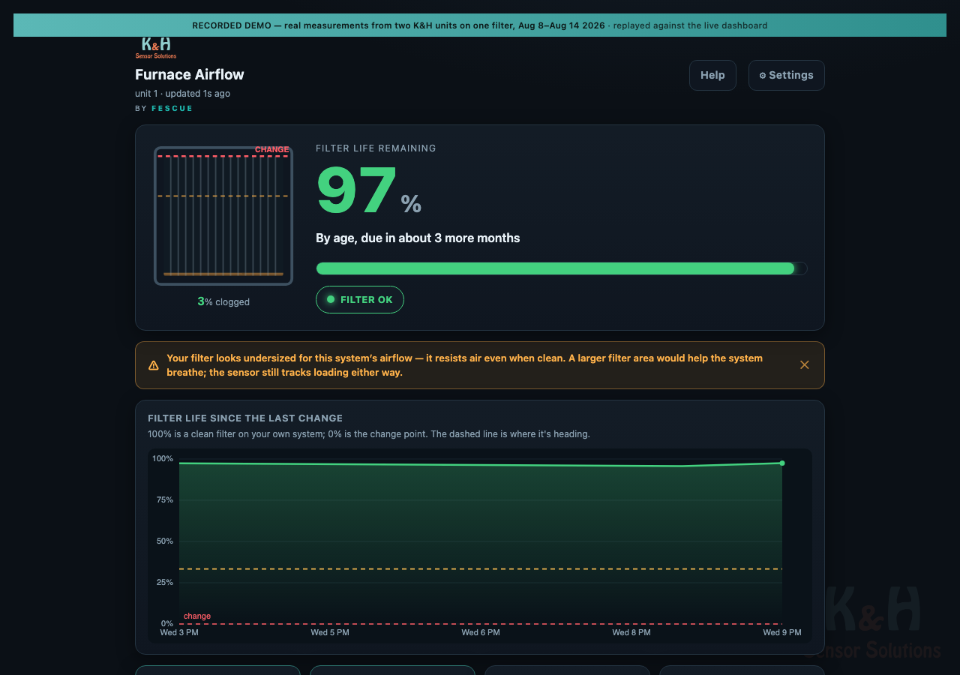The width and height of the screenshot is (960, 675).
Task: Click the 75% y-axis label
Action: [165, 499]
